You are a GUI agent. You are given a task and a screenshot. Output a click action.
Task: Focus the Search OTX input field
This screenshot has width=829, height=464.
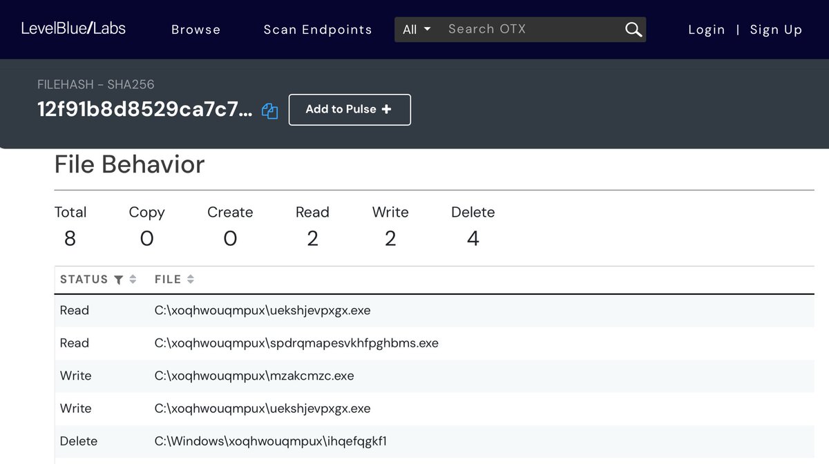(x=532, y=29)
